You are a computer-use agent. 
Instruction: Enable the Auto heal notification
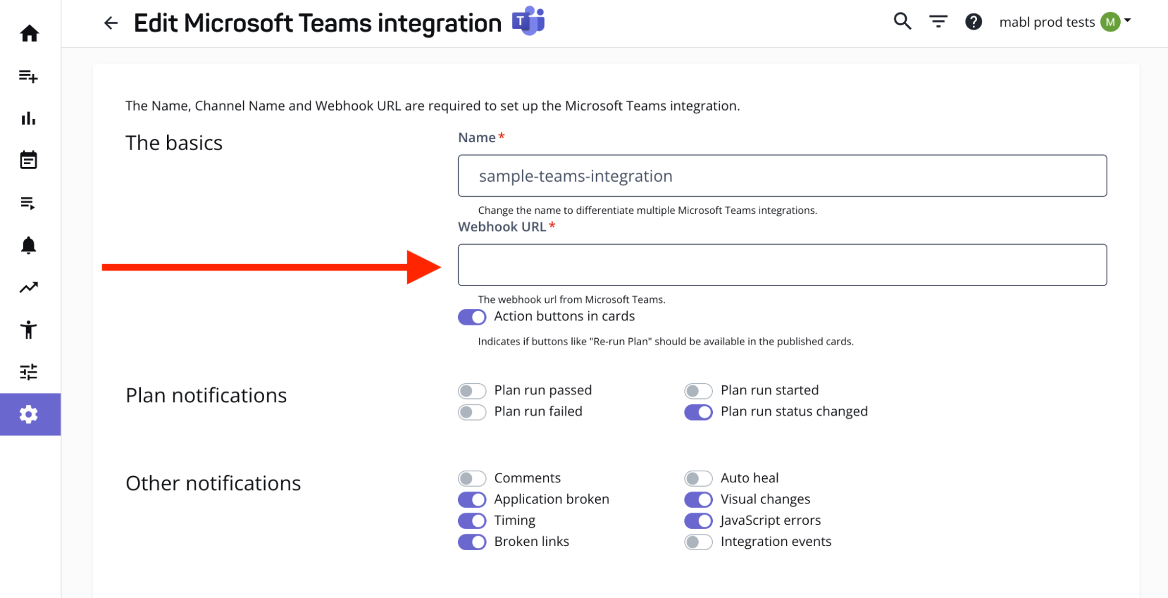click(x=698, y=478)
